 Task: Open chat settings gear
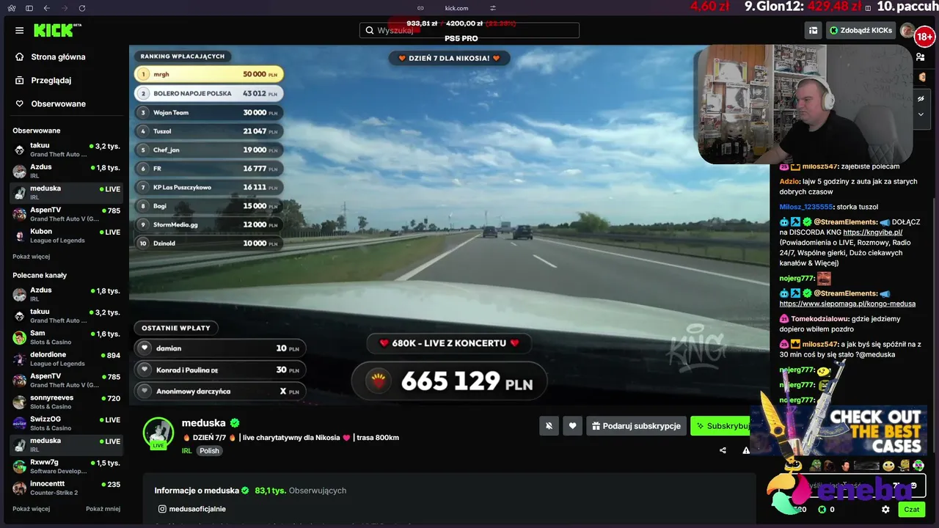885,509
